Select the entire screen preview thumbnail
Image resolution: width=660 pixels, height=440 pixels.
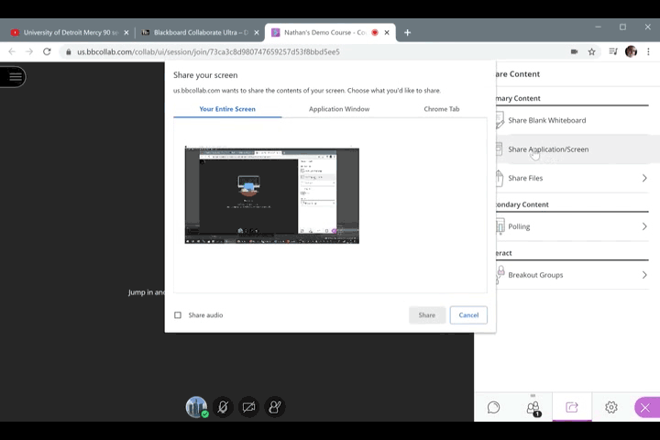(x=272, y=195)
